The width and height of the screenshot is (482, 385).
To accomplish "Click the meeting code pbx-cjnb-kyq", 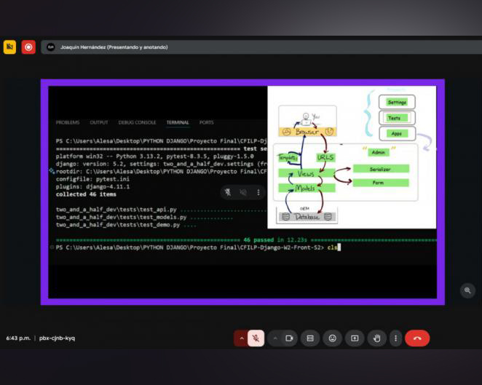I will (x=57, y=338).
